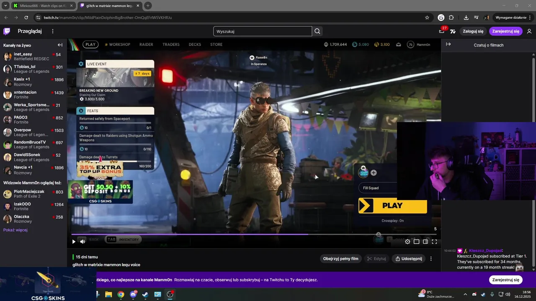Open File Explorer from the taskbar
The width and height of the screenshot is (536, 301).
108,294
